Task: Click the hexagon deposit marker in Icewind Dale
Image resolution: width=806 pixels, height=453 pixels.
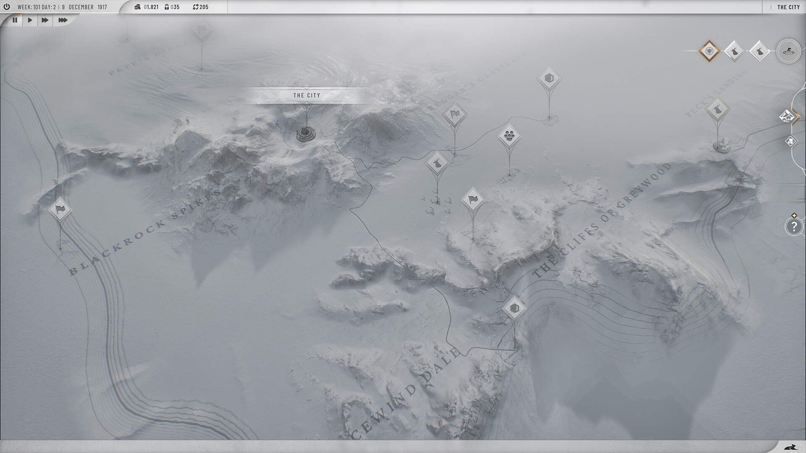Action: tap(514, 308)
